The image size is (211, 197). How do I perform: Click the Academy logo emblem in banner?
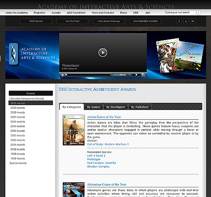(x=13, y=54)
